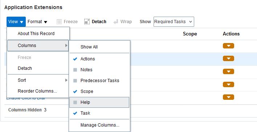Image resolution: width=257 pixels, height=132 pixels.
Task: Open the View menu dropdown
Action: click(x=16, y=22)
